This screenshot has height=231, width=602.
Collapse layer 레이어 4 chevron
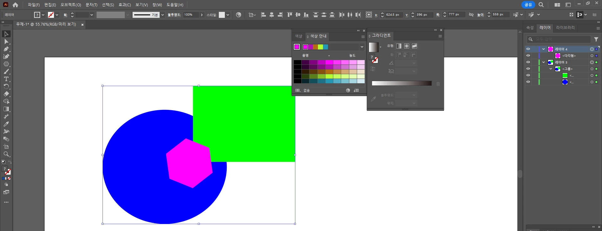point(543,49)
